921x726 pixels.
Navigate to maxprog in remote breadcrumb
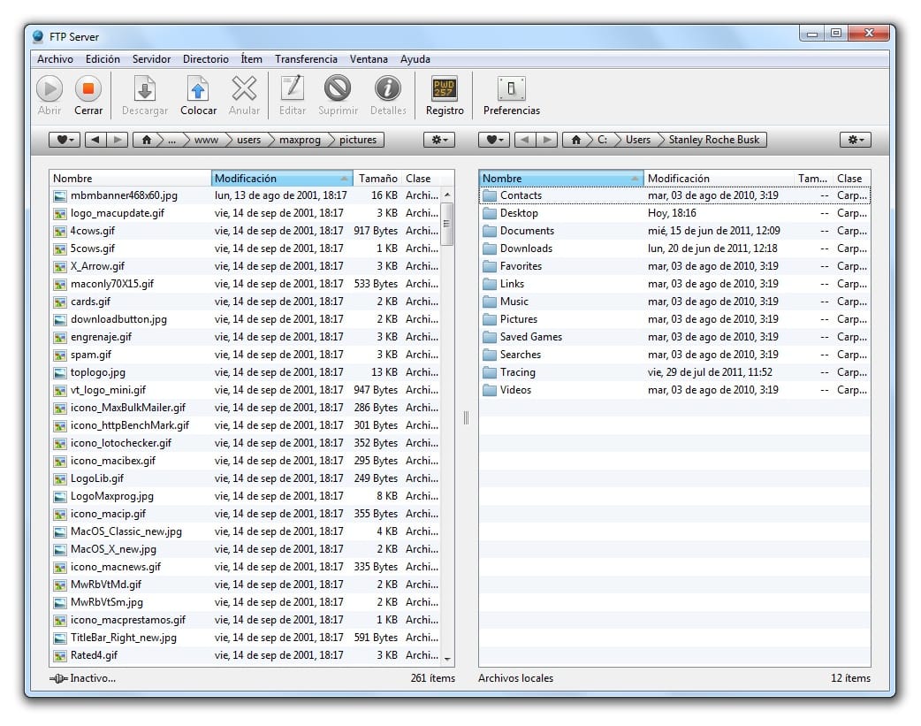pos(300,140)
